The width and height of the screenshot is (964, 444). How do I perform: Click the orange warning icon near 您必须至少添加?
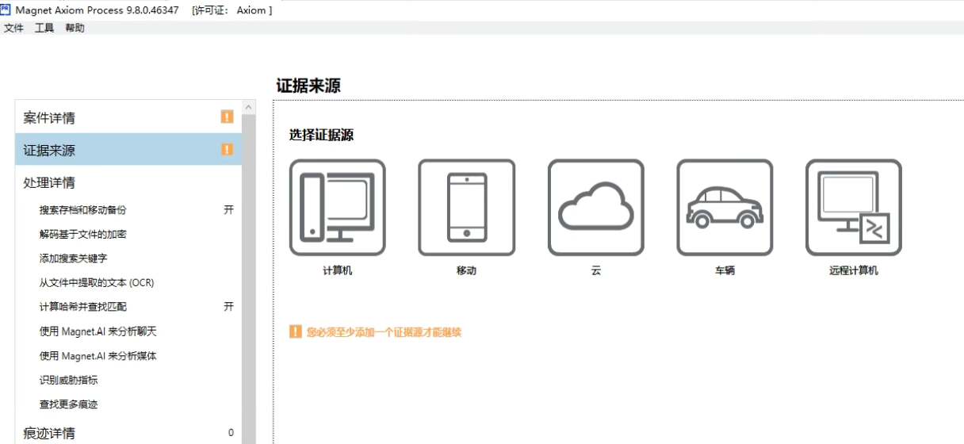(x=296, y=331)
